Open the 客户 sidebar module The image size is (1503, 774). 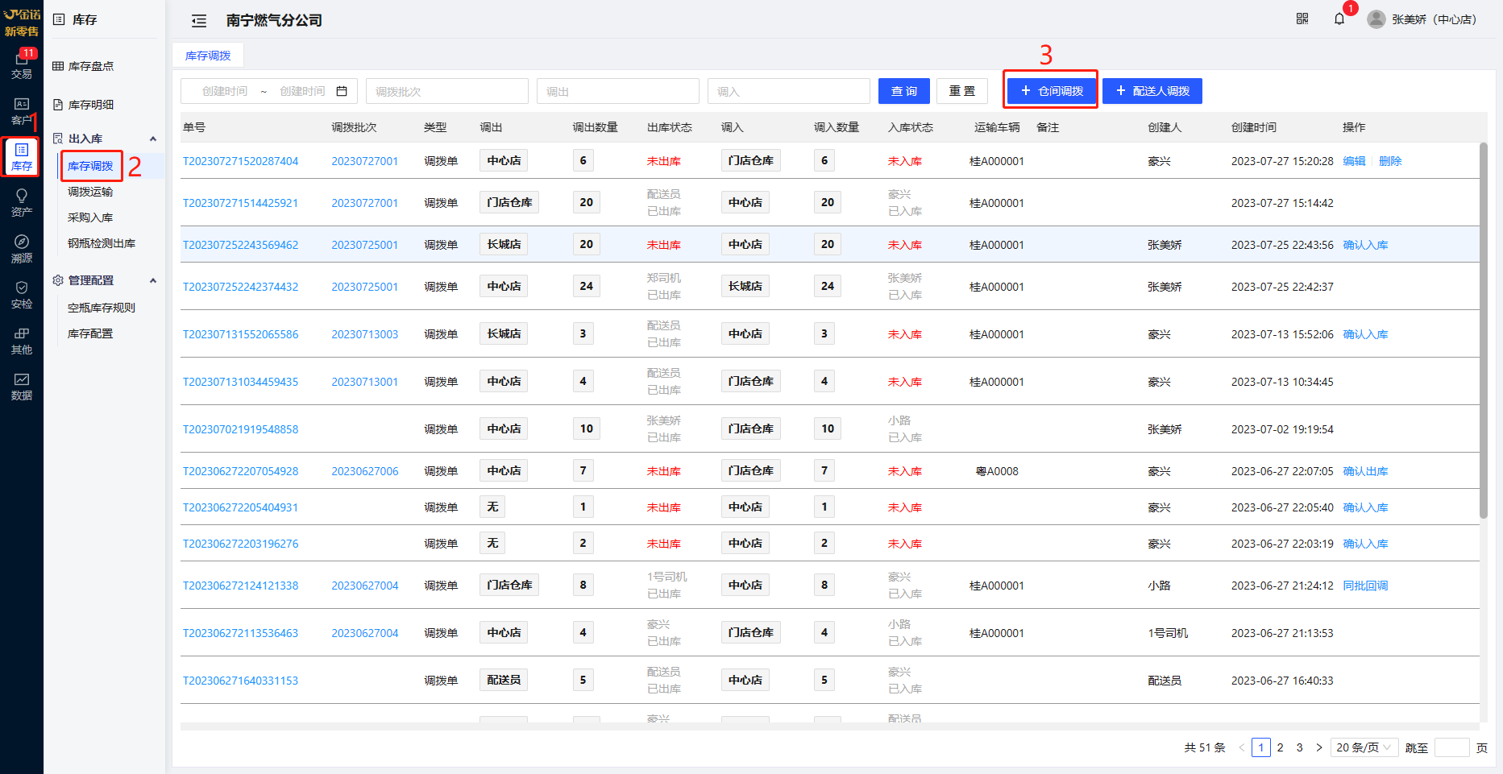[x=22, y=111]
